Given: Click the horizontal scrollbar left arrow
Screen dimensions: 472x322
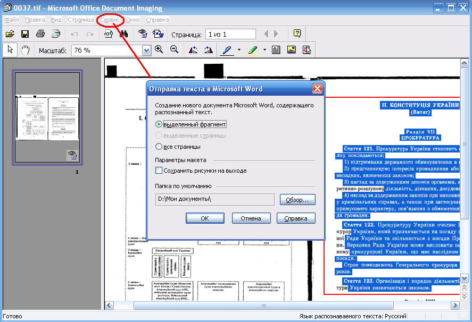Looking at the screenshot, I should tap(109, 306).
